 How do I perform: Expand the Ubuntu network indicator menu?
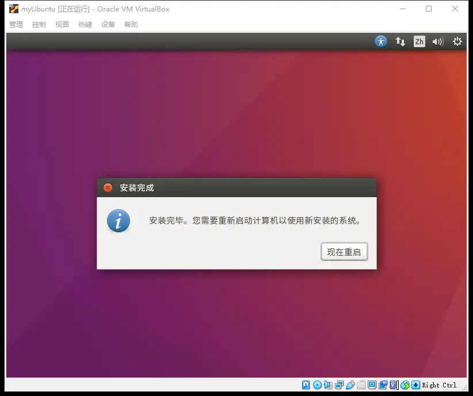click(400, 41)
